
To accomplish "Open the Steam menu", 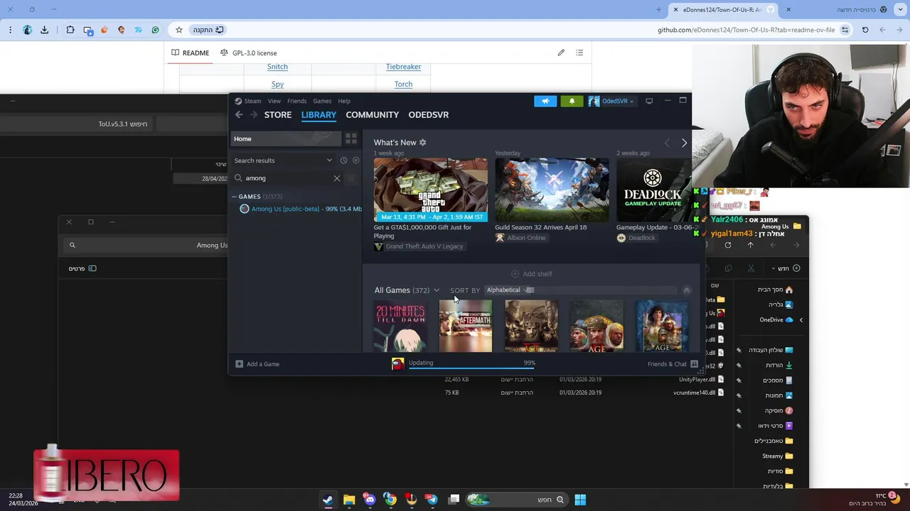I will tap(252, 101).
